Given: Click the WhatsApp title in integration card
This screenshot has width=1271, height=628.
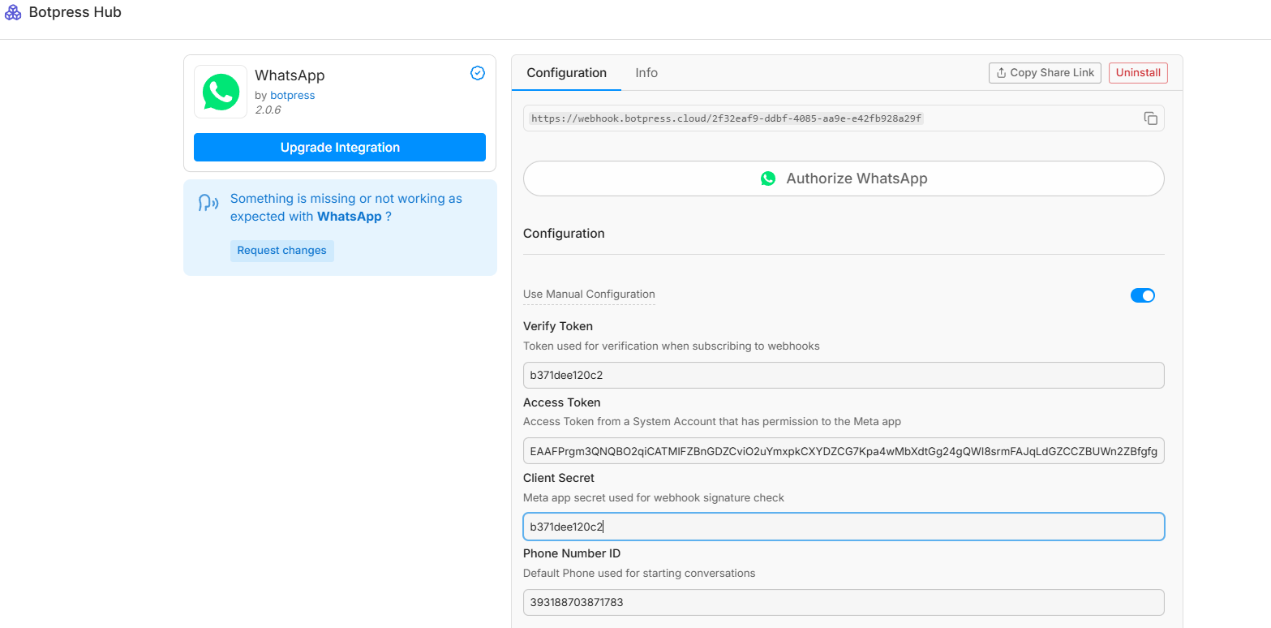Looking at the screenshot, I should (x=290, y=75).
